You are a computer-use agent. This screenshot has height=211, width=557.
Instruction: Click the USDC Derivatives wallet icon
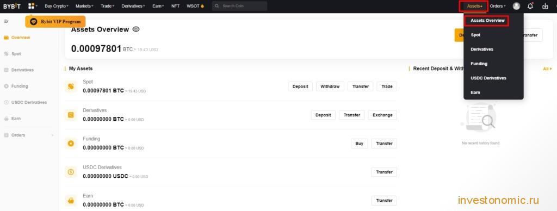[x=71, y=172]
